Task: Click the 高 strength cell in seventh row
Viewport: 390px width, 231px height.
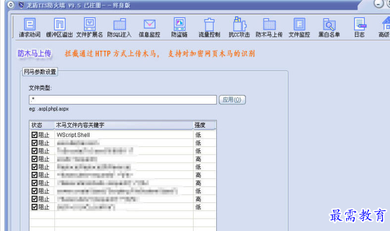Action: tap(204, 183)
